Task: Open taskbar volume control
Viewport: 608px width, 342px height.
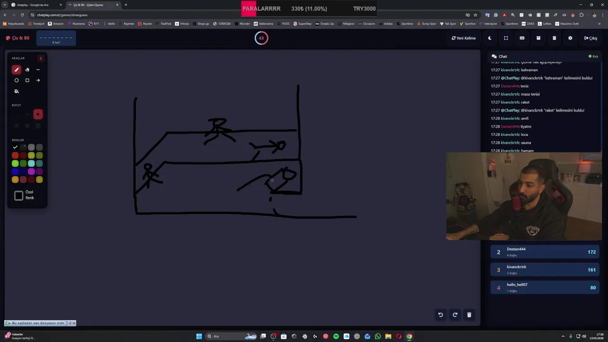Action: click(x=584, y=336)
